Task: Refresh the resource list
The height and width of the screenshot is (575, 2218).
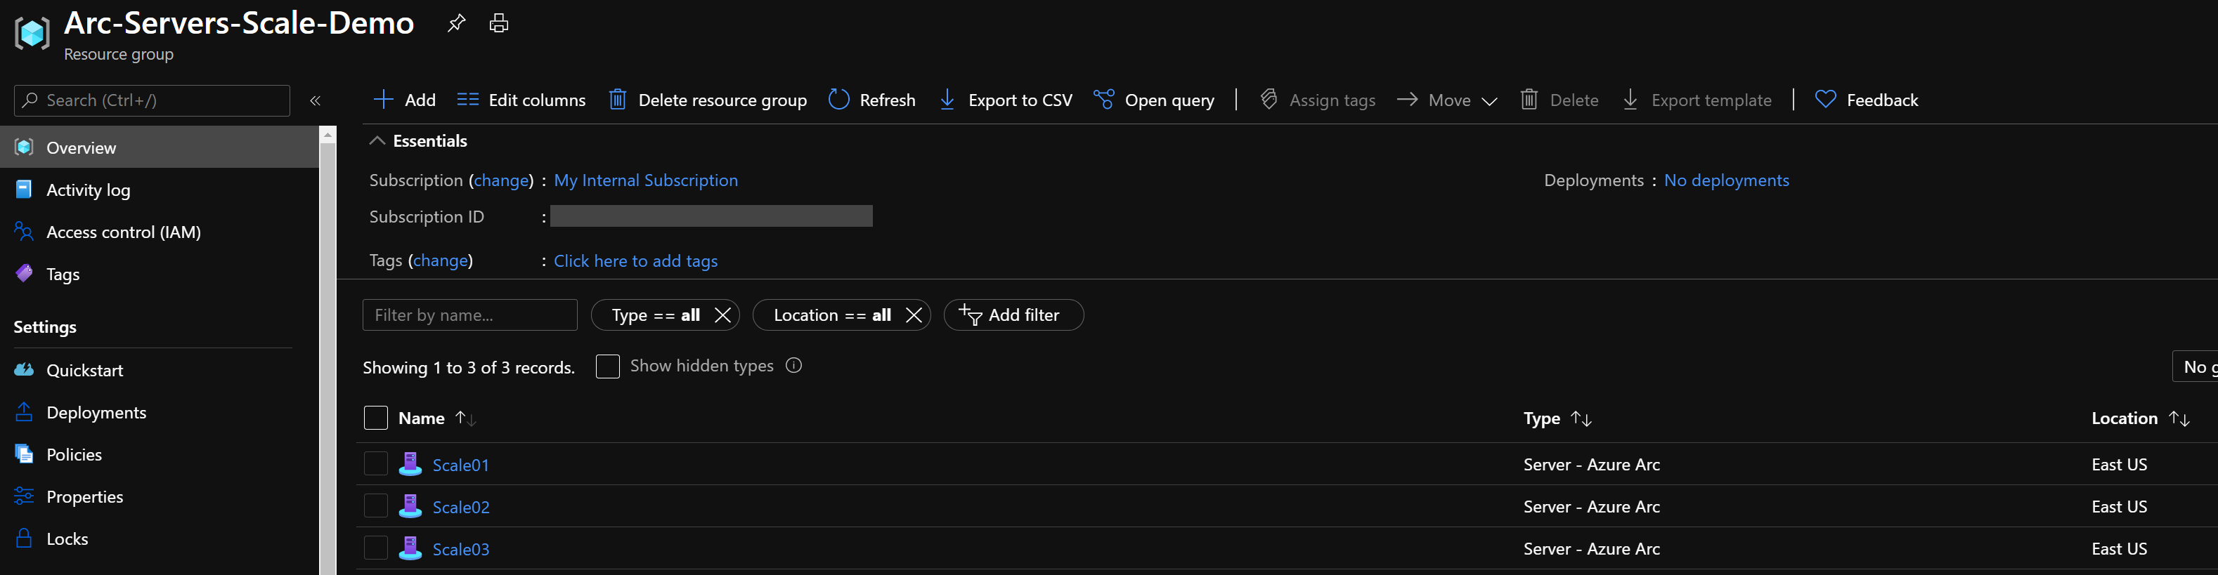Action: click(x=871, y=100)
